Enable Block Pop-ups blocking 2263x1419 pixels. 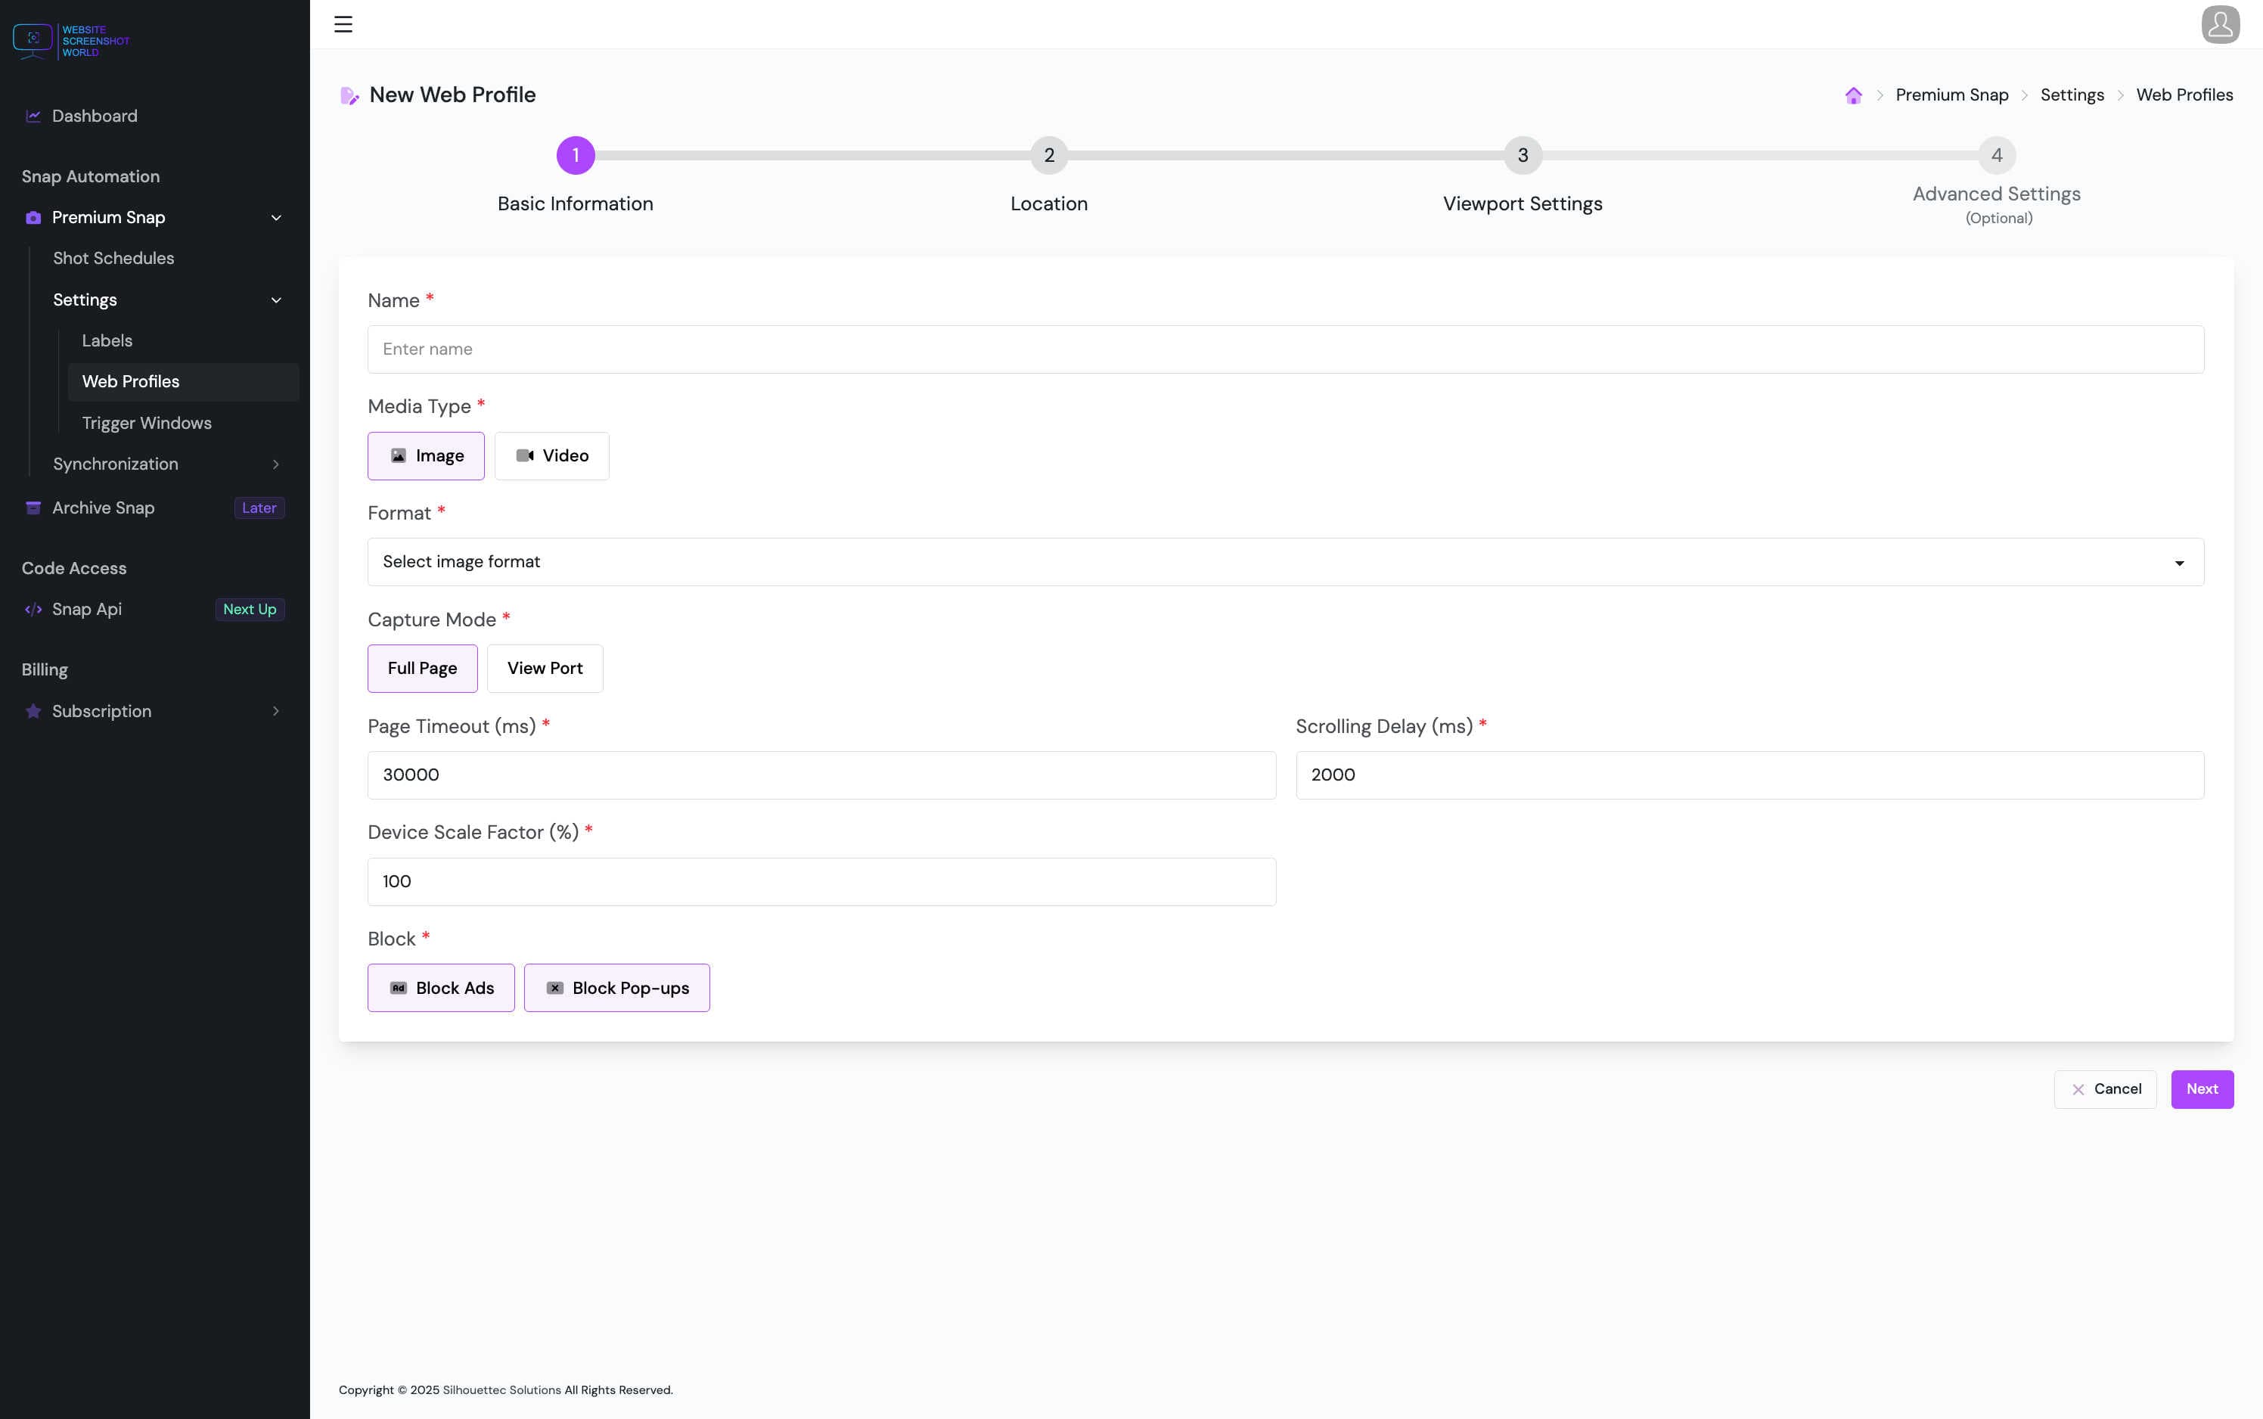click(x=616, y=987)
